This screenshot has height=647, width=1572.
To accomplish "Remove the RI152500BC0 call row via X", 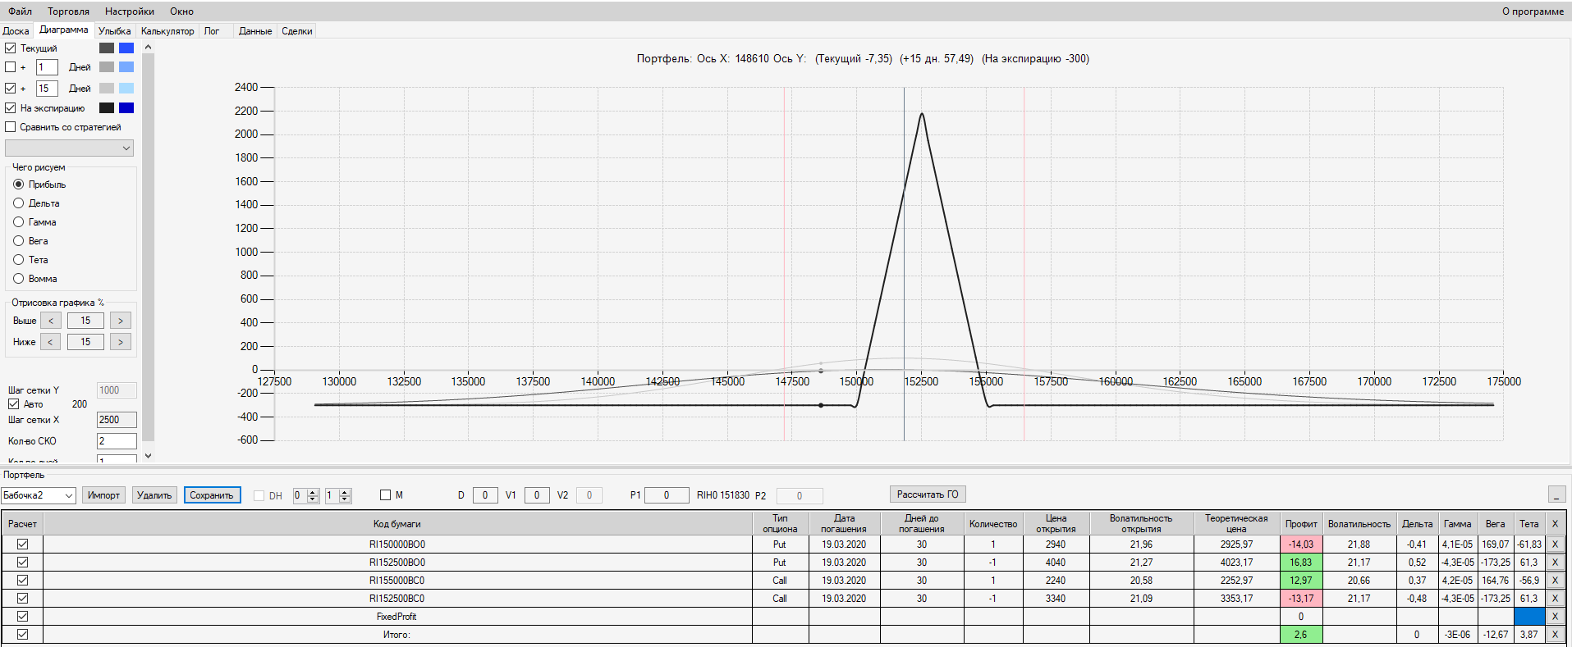I will point(1554,599).
